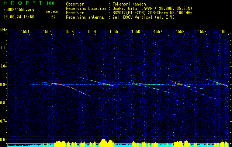Select the filename 2506241550.png
Image resolution: width=232 pixels, height=147 pixels.
(19, 10)
